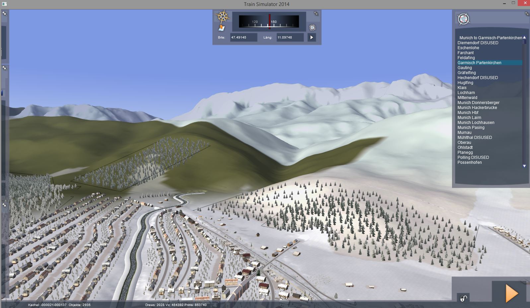Select Hechendorf DISUSED in the station list
530x308 pixels.
pos(478,78)
